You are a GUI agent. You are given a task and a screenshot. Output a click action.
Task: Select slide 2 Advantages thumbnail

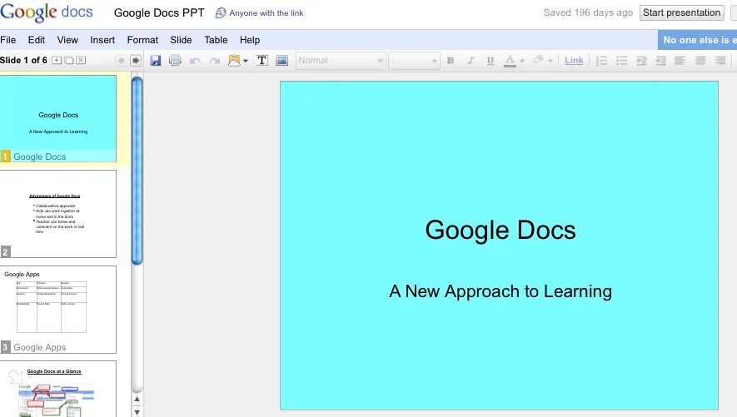click(x=58, y=214)
